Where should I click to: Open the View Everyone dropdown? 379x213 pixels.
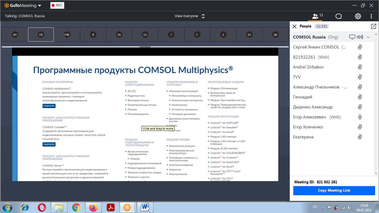click(x=190, y=16)
